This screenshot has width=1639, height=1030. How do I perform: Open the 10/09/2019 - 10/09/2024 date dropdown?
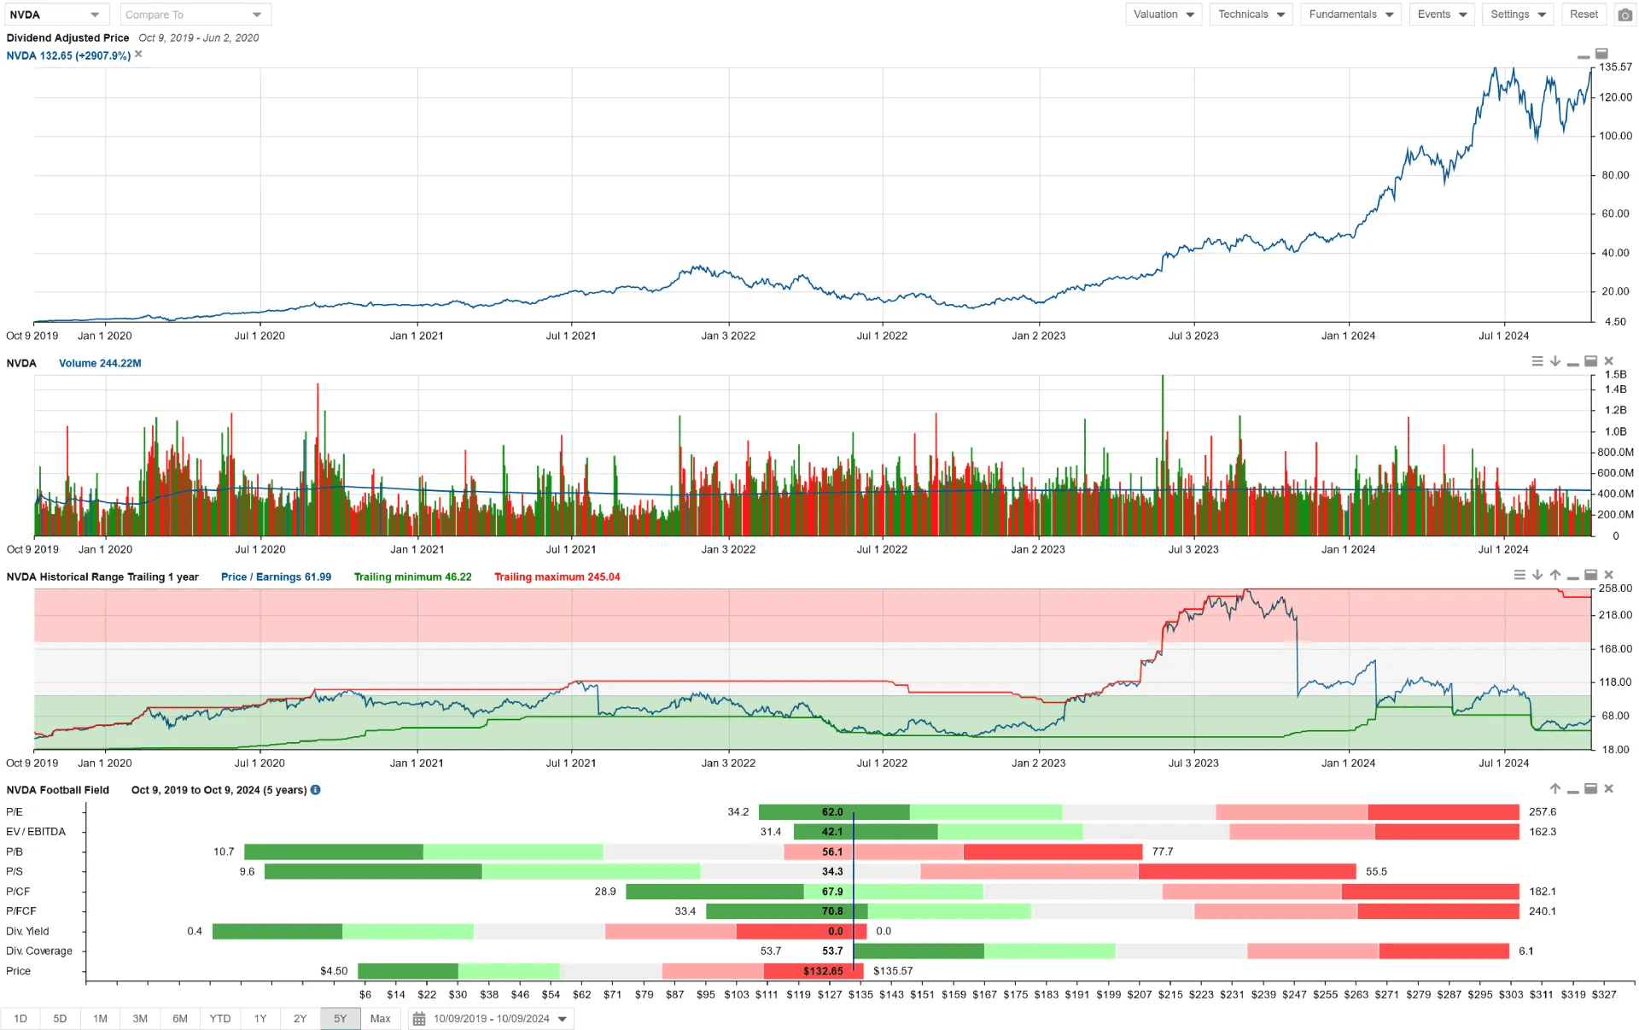(562, 1018)
